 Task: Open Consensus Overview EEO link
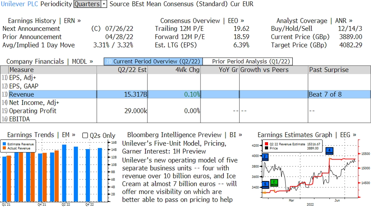pos(202,21)
